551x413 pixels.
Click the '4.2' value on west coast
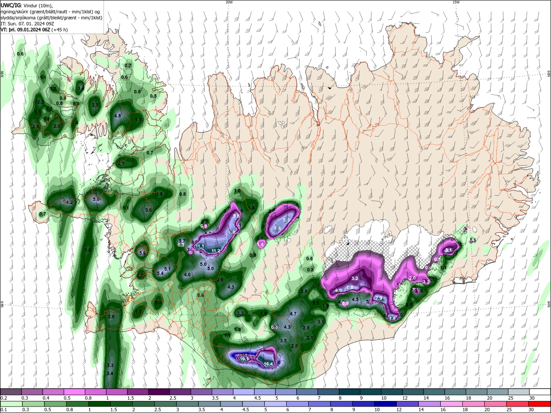(x=69, y=202)
